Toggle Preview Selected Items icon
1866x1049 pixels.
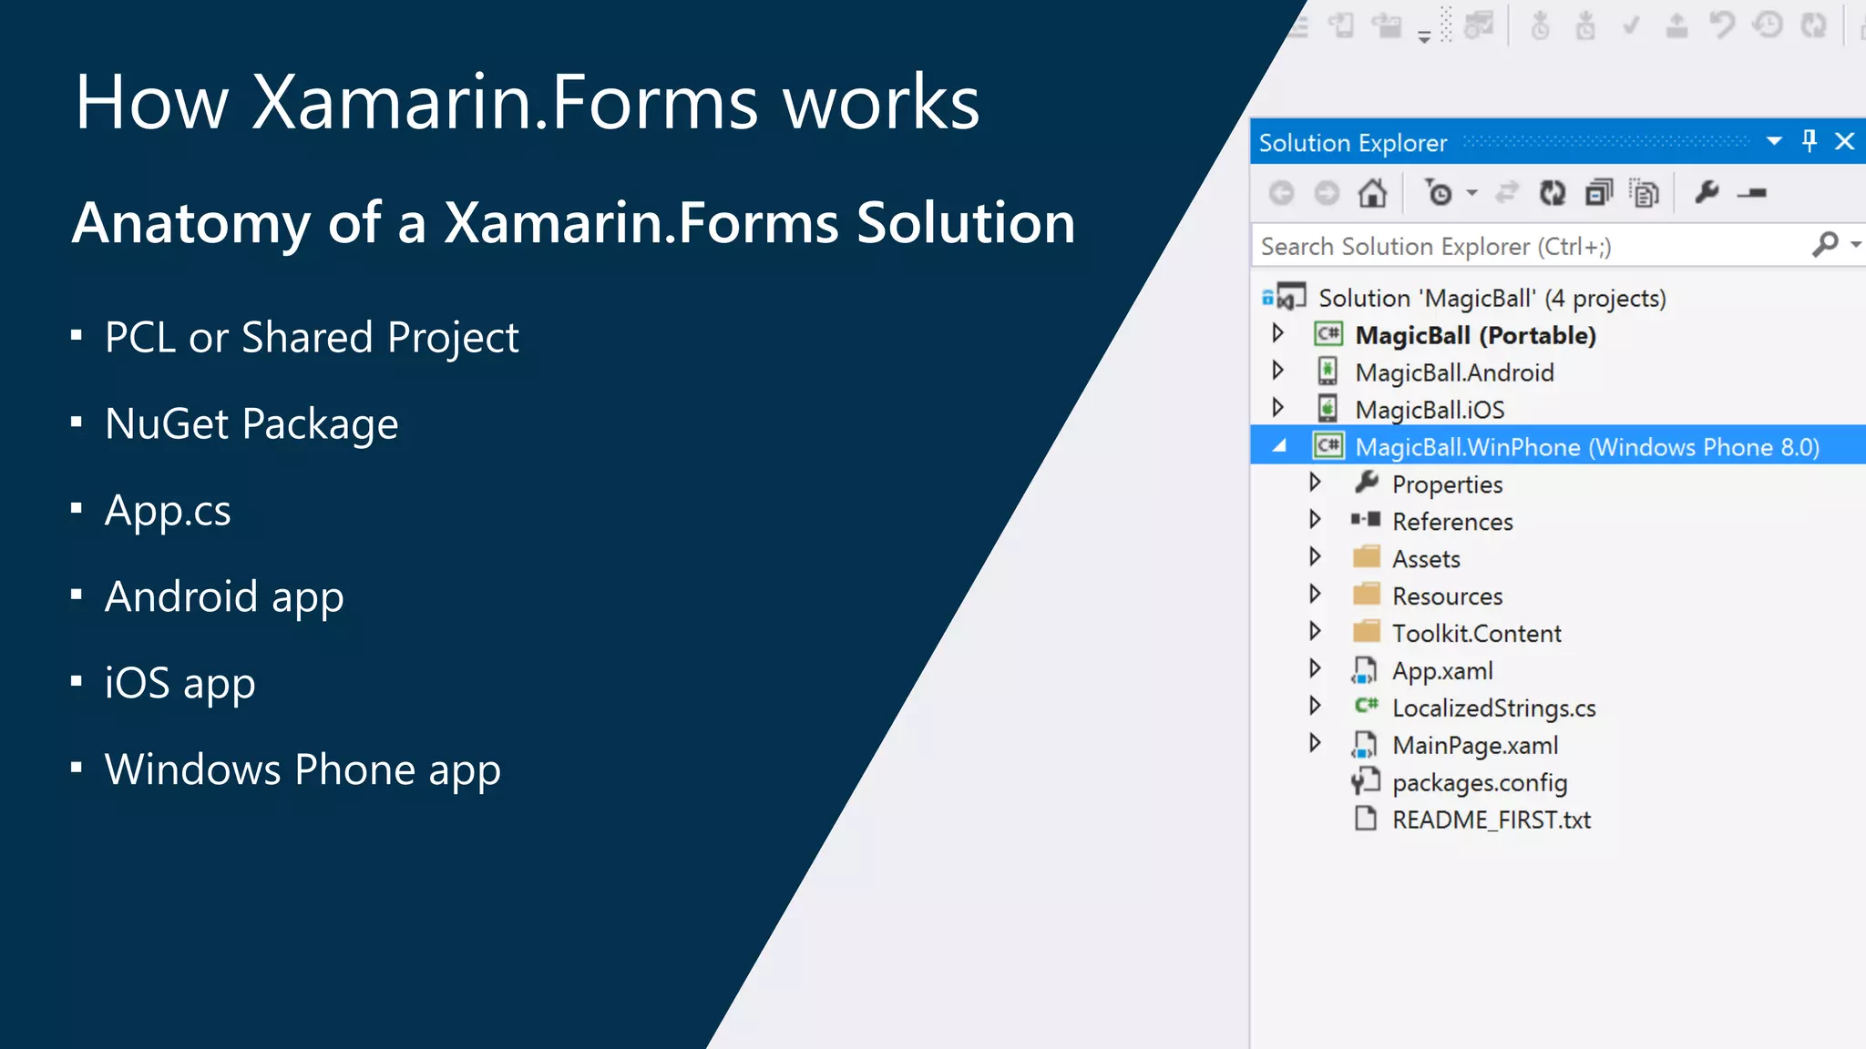1752,193
